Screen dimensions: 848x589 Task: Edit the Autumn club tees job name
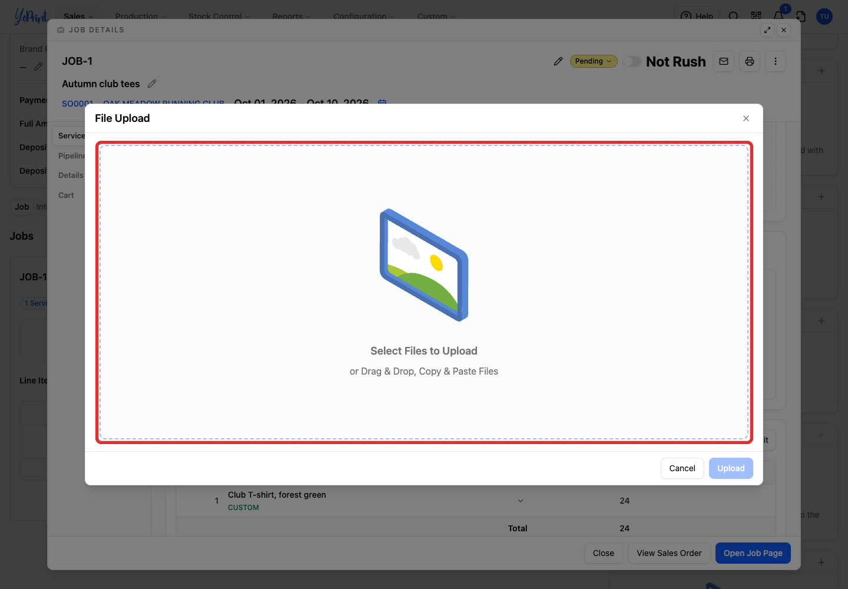click(x=152, y=84)
